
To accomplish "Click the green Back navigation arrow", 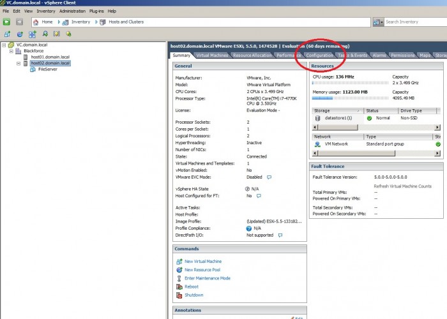I will pyautogui.click(x=6, y=22).
